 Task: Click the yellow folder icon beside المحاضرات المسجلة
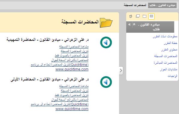[106, 22]
